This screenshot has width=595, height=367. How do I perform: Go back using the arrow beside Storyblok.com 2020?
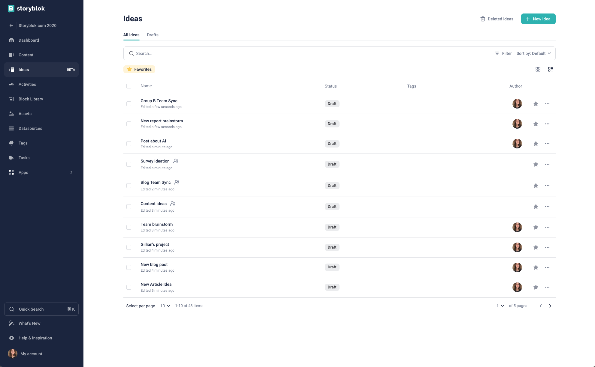[11, 25]
